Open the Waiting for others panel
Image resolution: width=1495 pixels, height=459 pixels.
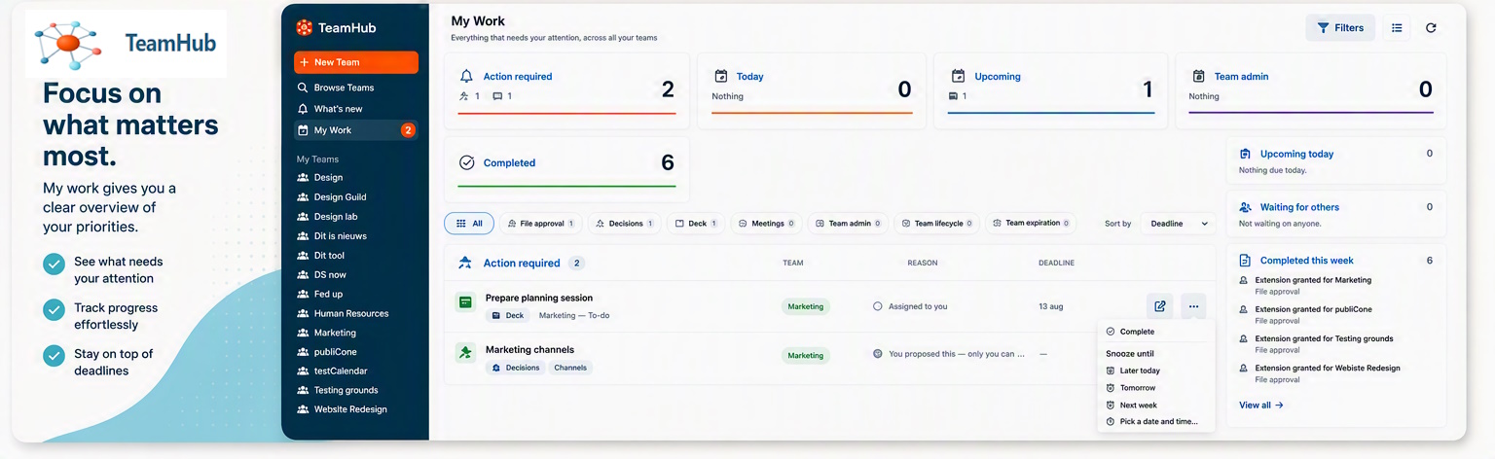1336,214
